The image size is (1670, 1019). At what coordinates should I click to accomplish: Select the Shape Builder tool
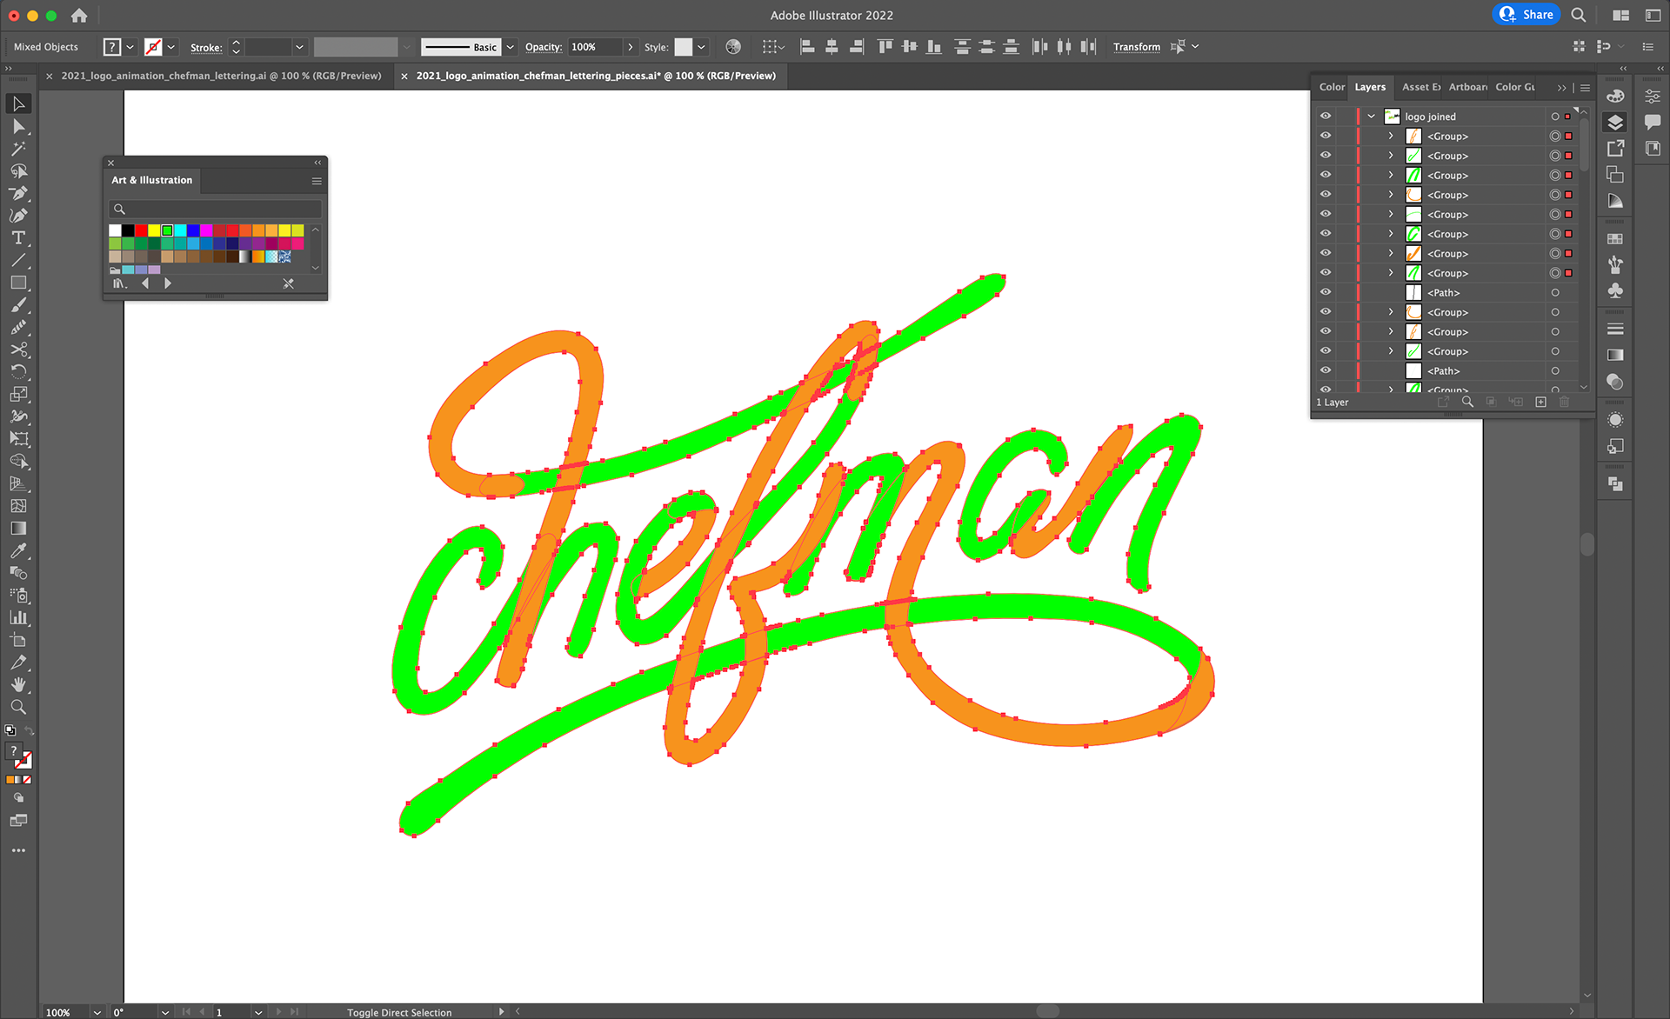click(18, 462)
